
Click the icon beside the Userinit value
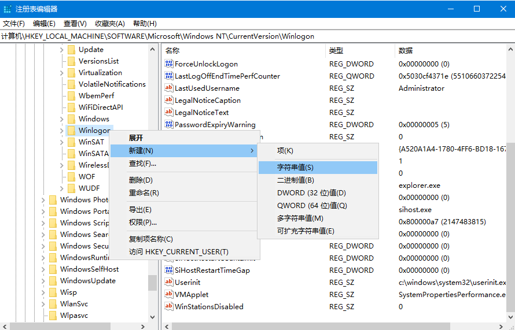(169, 283)
